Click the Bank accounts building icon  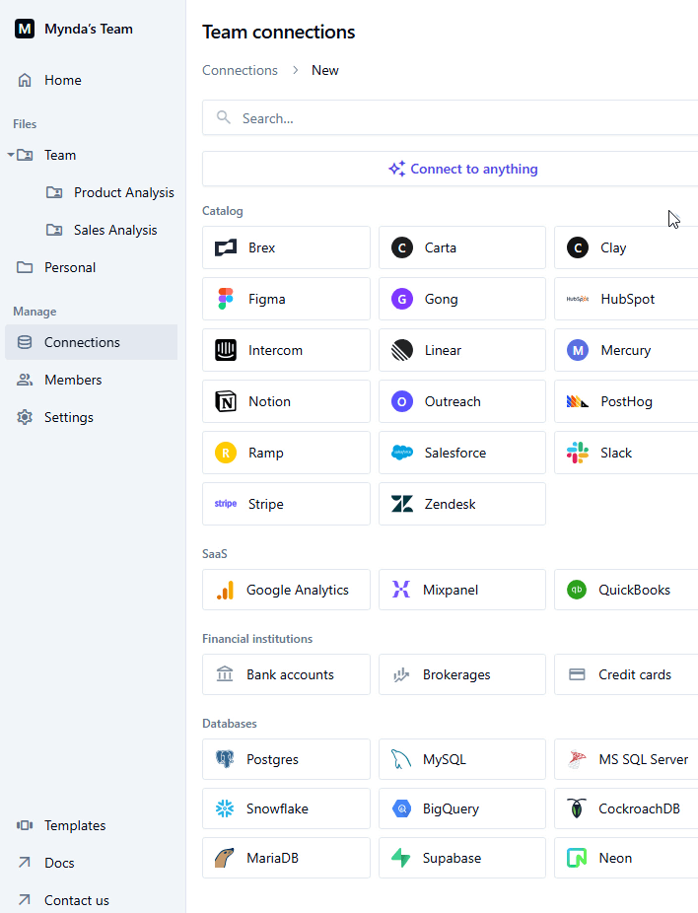coord(225,674)
